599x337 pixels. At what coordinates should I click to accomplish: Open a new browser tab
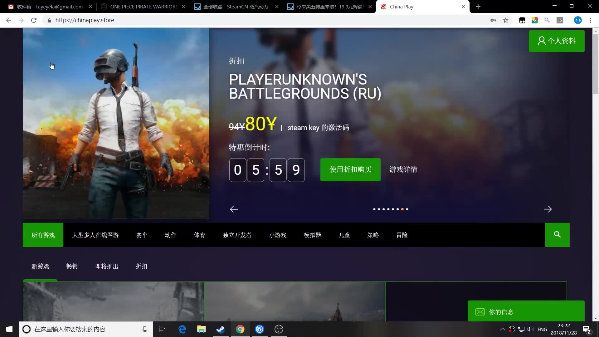(478, 7)
